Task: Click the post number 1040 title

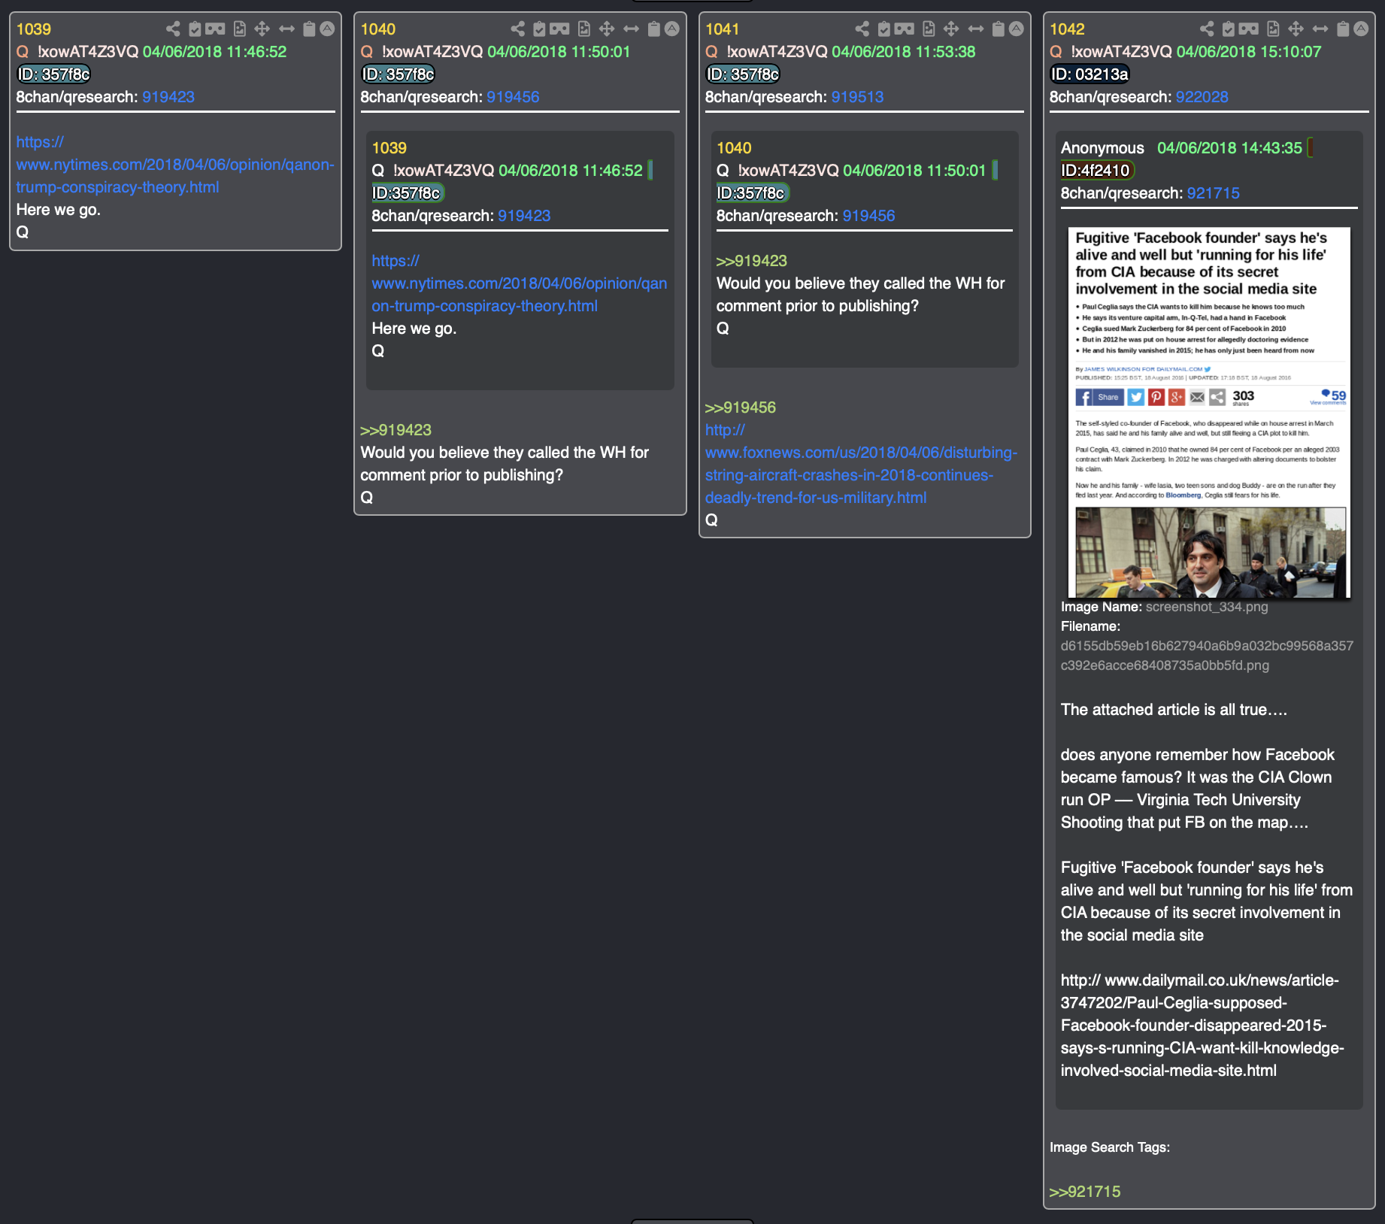Action: [378, 29]
